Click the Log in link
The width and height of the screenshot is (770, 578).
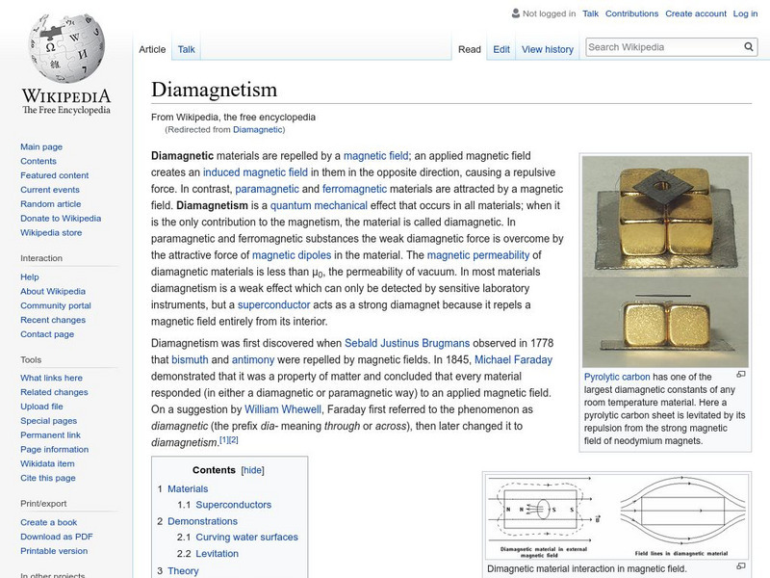[x=745, y=13]
